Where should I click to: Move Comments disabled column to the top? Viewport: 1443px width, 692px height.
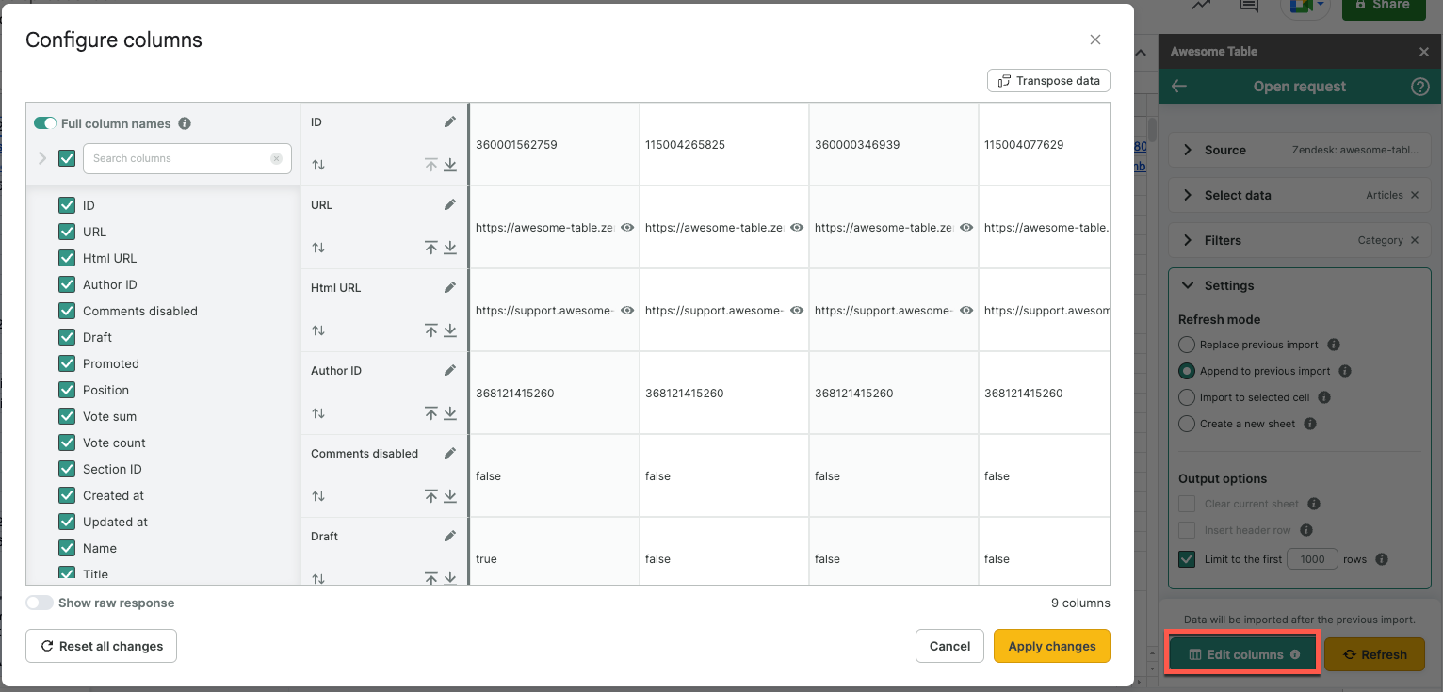pyautogui.click(x=430, y=496)
